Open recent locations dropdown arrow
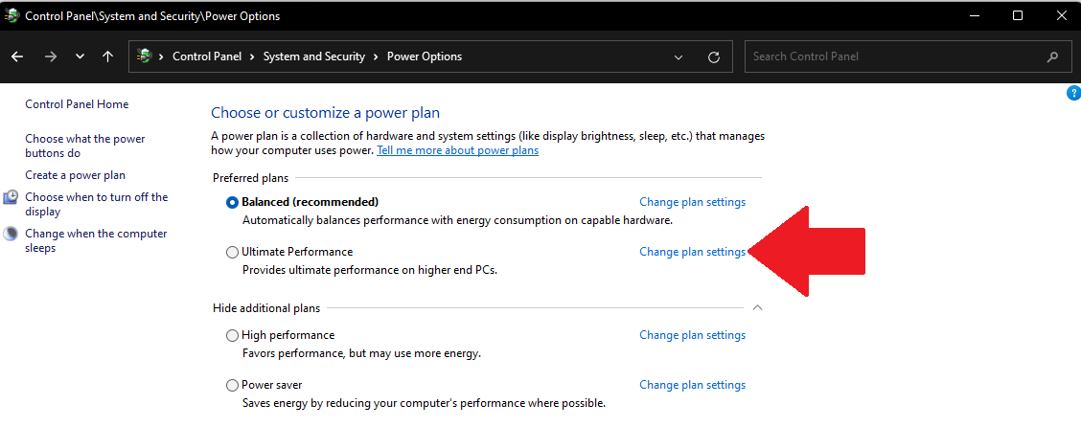 click(80, 56)
